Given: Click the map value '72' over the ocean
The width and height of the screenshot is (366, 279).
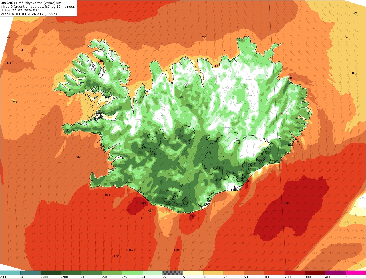Looking at the screenshot, I should pos(8,38).
